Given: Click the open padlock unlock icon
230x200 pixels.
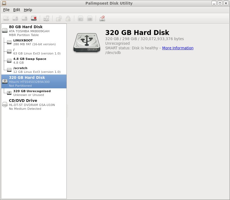Looking at the screenshot, I should click(59, 18).
